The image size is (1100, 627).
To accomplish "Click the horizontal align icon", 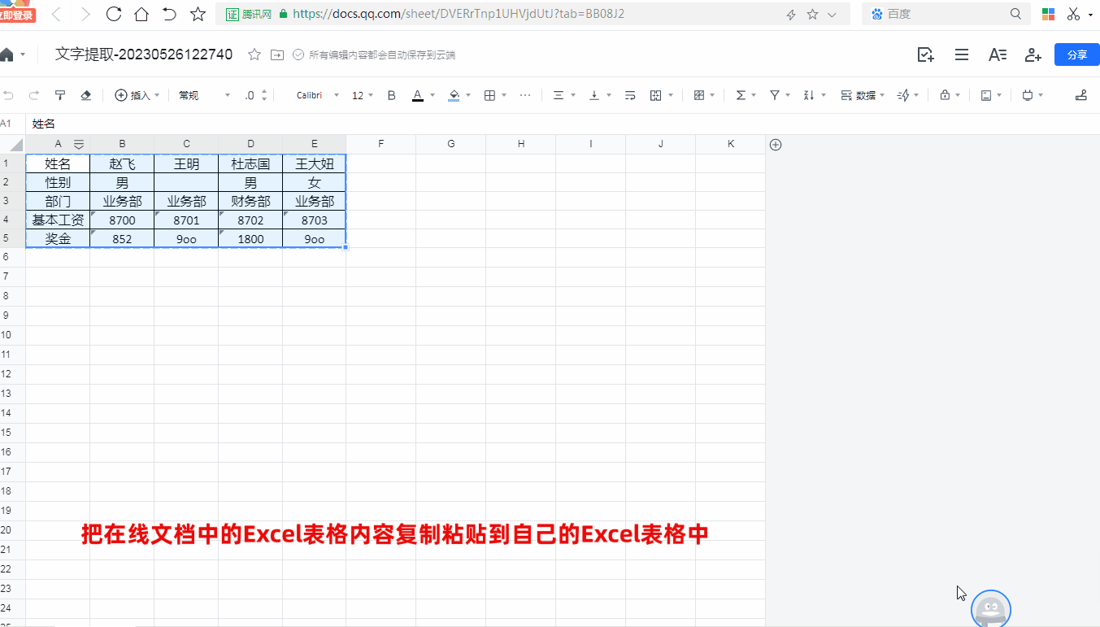I will point(559,95).
